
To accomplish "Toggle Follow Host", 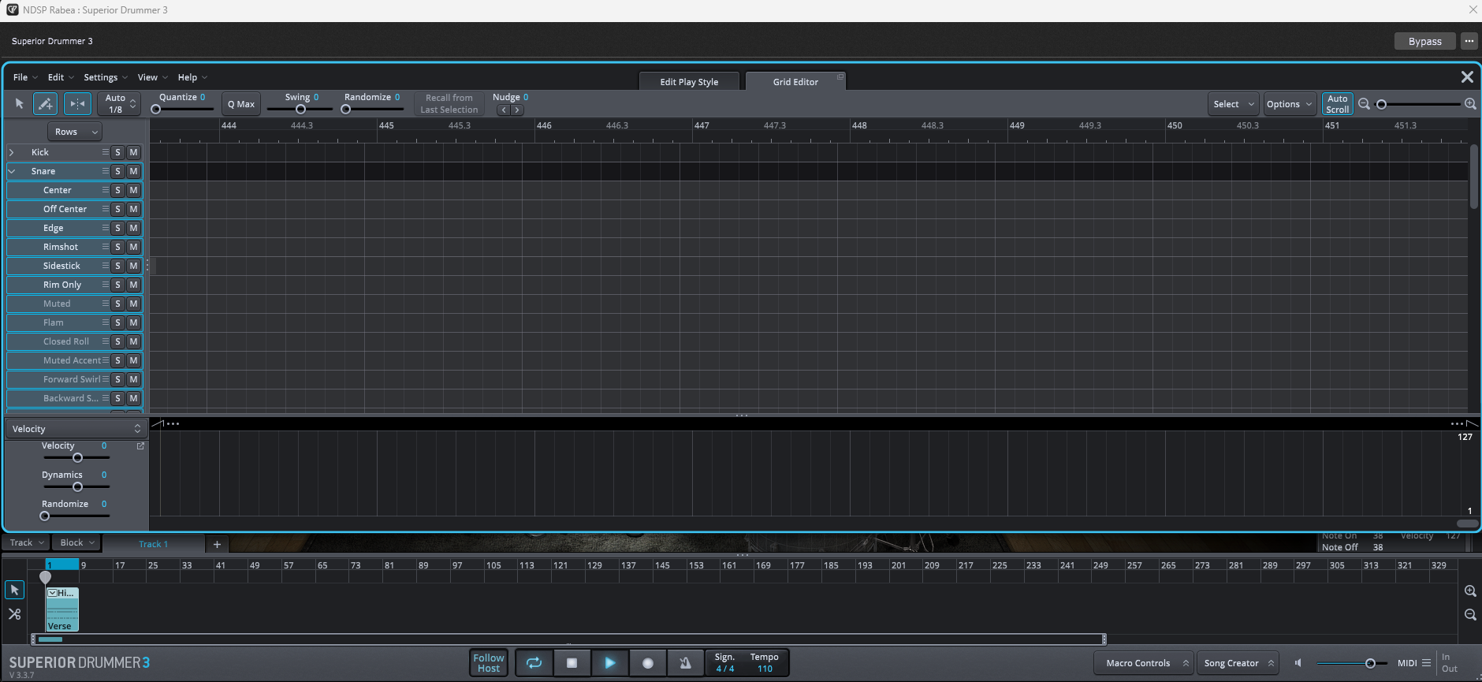I will click(x=489, y=663).
